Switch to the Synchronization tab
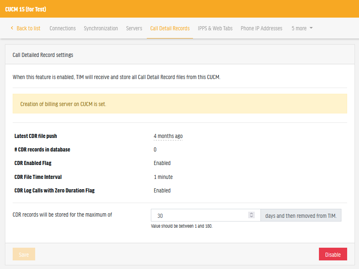This screenshot has width=359, height=269. 101,28
